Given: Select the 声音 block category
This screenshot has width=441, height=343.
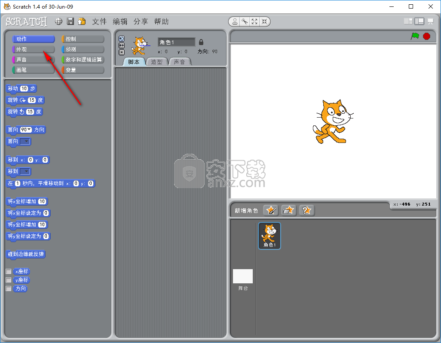Looking at the screenshot, I should [34, 60].
